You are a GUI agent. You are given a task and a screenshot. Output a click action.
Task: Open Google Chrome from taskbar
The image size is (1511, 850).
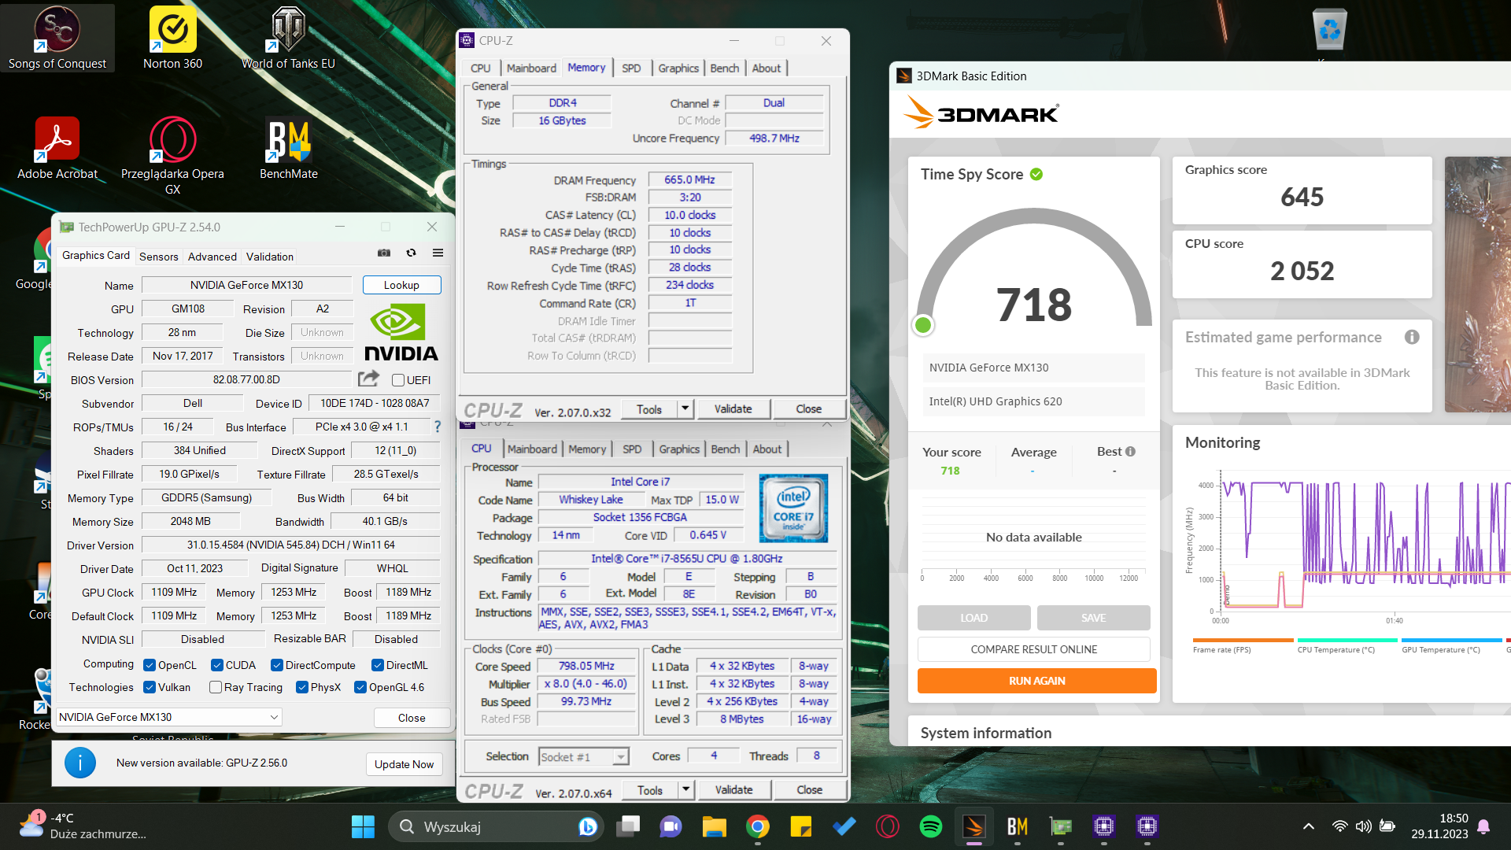point(758,826)
